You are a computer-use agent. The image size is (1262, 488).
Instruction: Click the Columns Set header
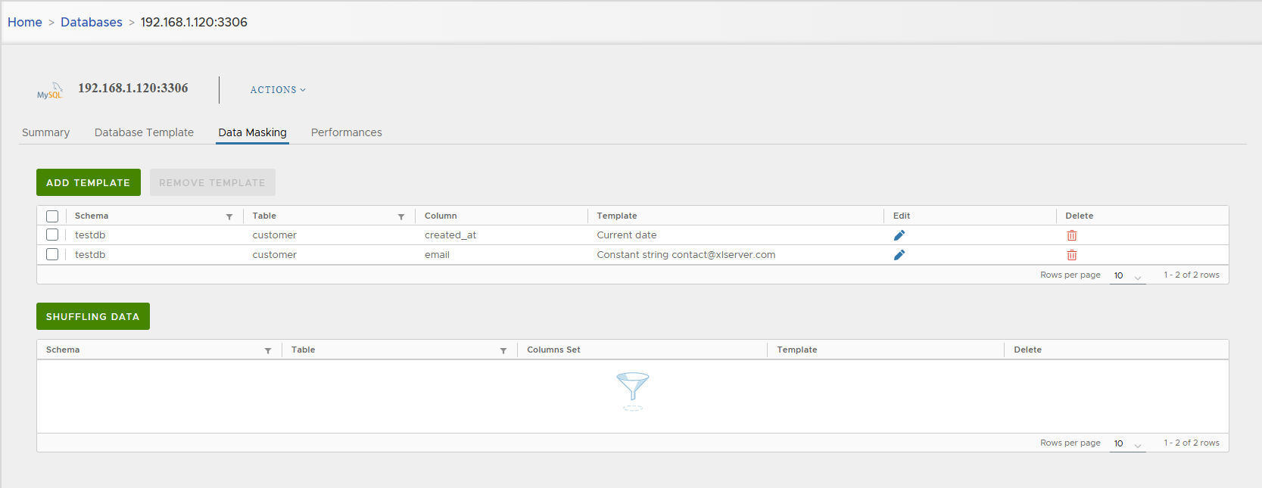[x=553, y=350]
